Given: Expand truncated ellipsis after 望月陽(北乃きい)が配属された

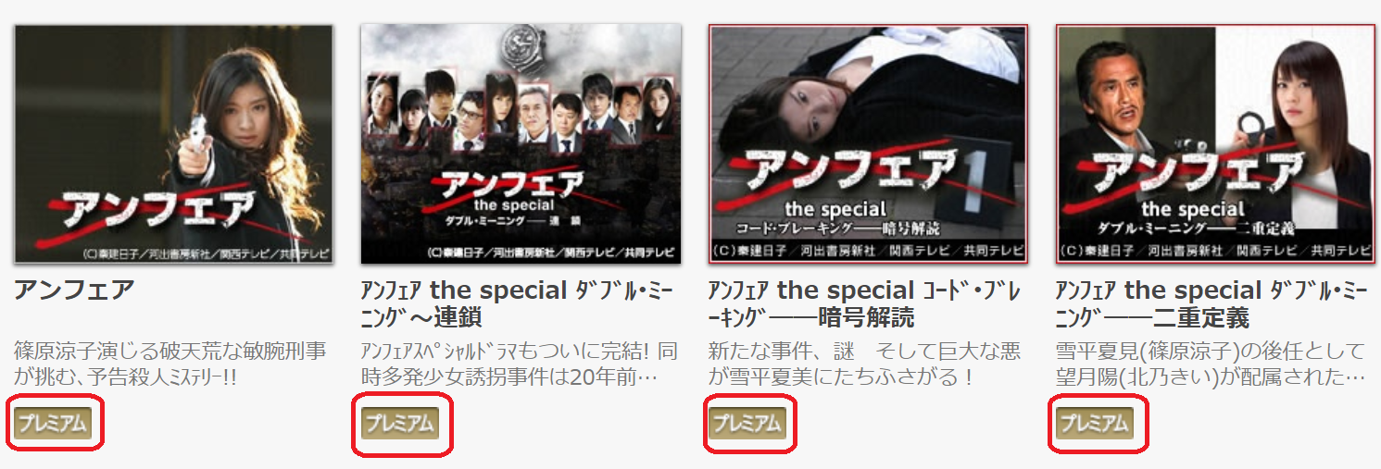Looking at the screenshot, I should click(x=1355, y=377).
